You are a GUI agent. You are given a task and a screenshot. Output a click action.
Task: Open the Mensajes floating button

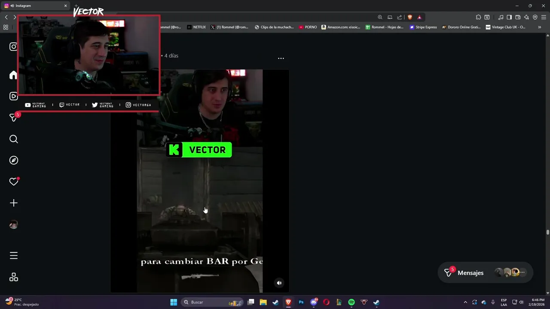485,273
